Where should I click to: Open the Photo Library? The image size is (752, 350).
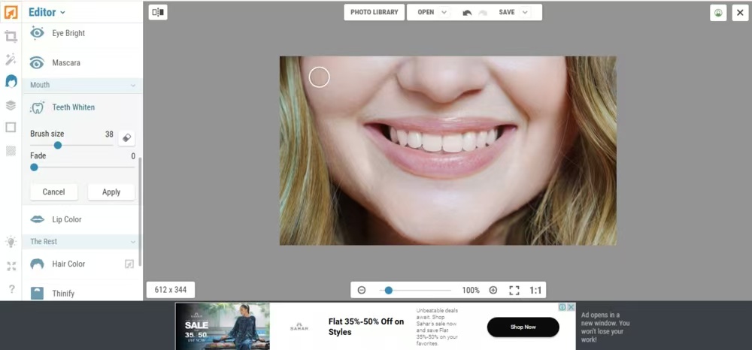tap(374, 12)
